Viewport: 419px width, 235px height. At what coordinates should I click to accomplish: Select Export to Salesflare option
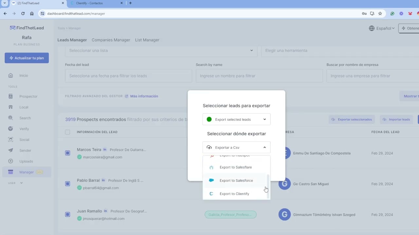click(x=236, y=167)
